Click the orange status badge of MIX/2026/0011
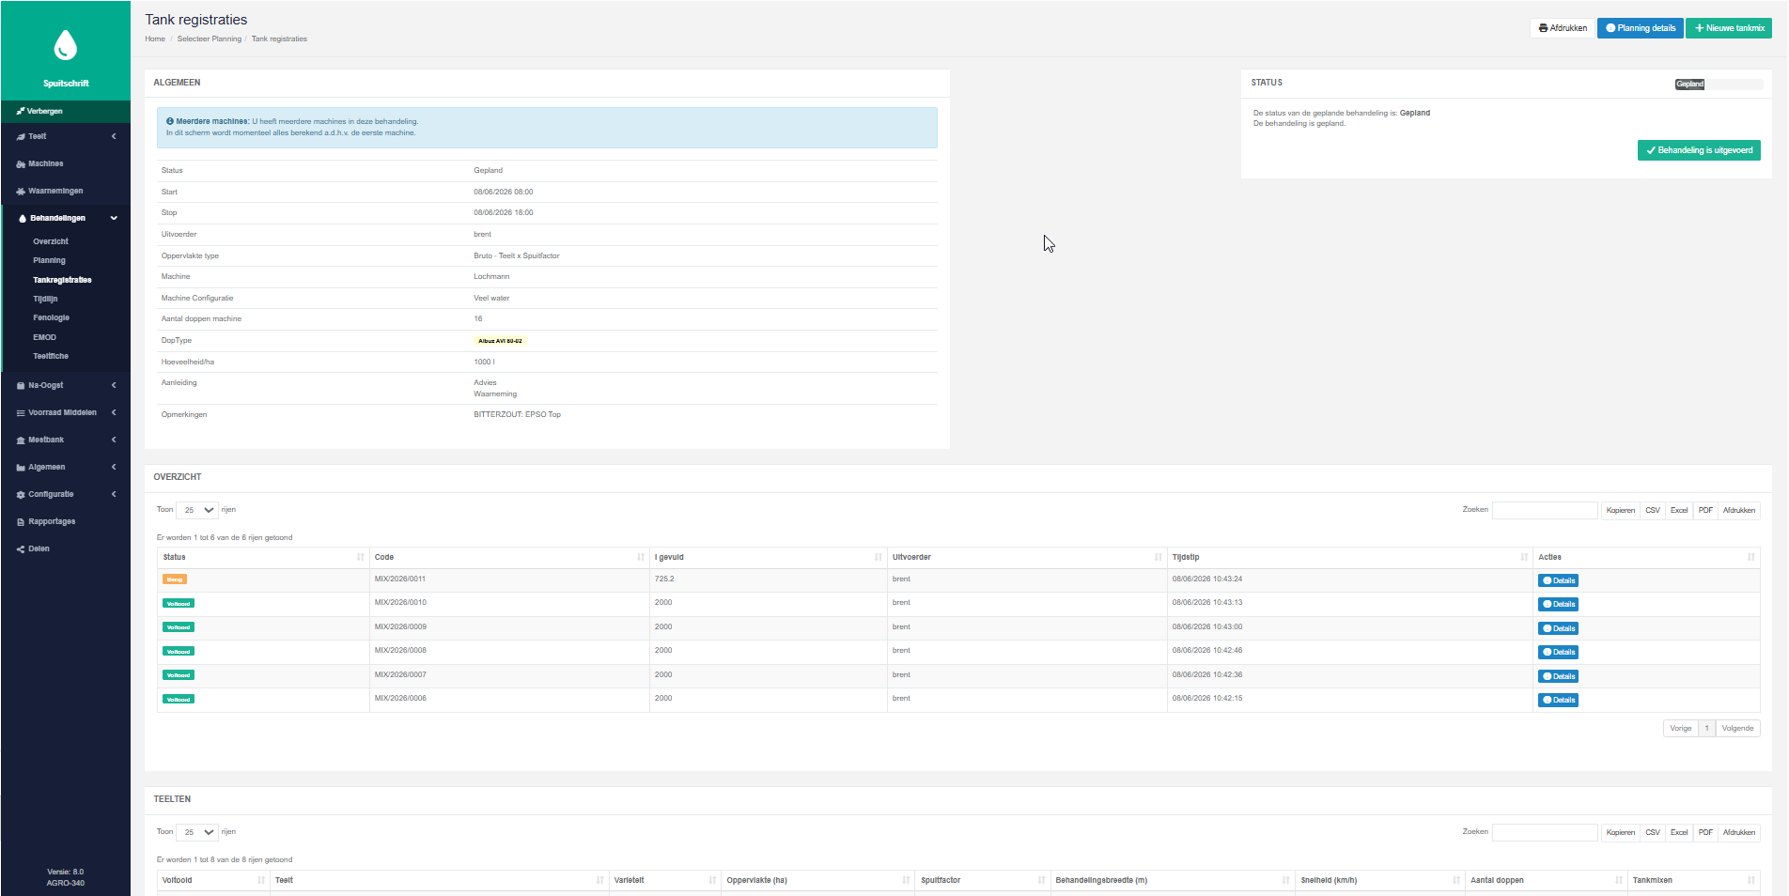This screenshot has width=1789, height=896. click(175, 579)
